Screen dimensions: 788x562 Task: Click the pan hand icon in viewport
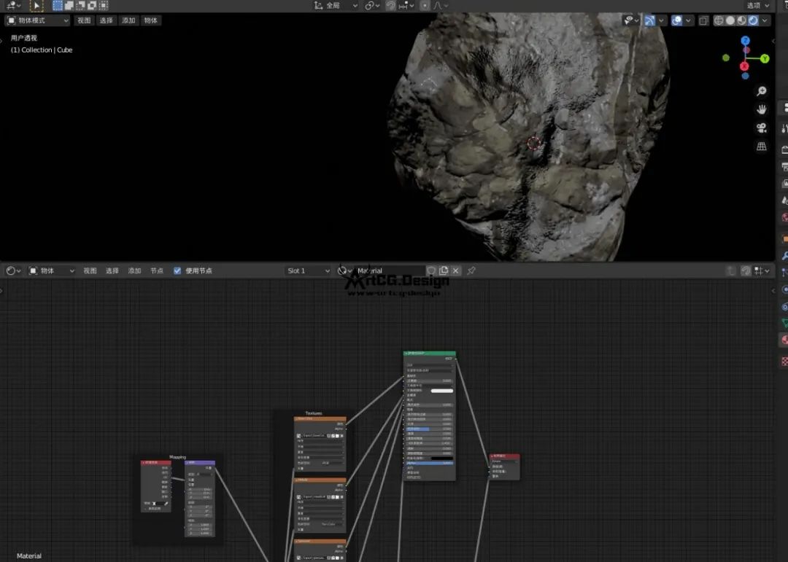coord(762,109)
